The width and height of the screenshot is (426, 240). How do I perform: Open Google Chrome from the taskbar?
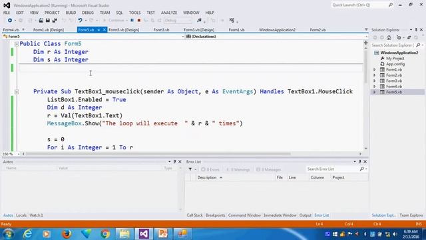[x=105, y=234]
